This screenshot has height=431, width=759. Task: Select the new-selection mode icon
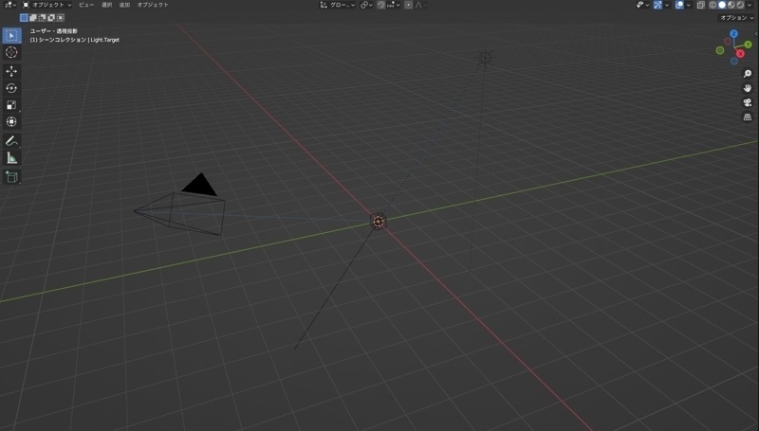pos(24,18)
